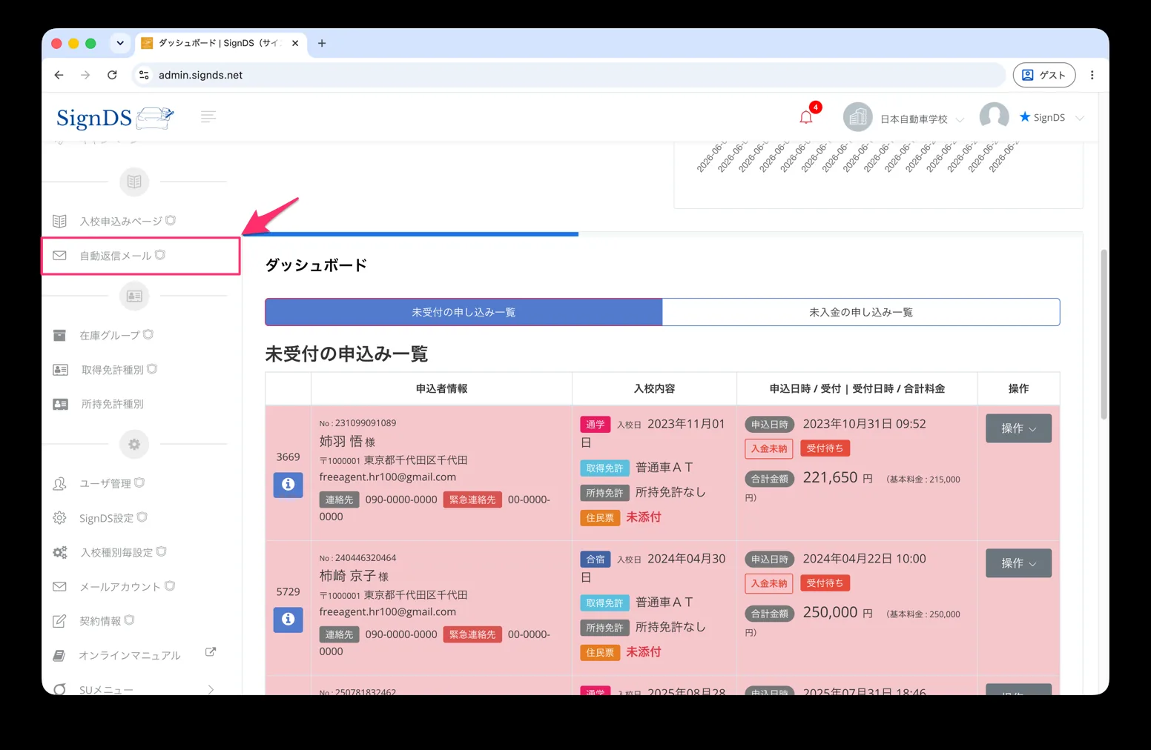Image resolution: width=1151 pixels, height=750 pixels.
Task: Expand the SUメニュー chevron
Action: tap(211, 689)
